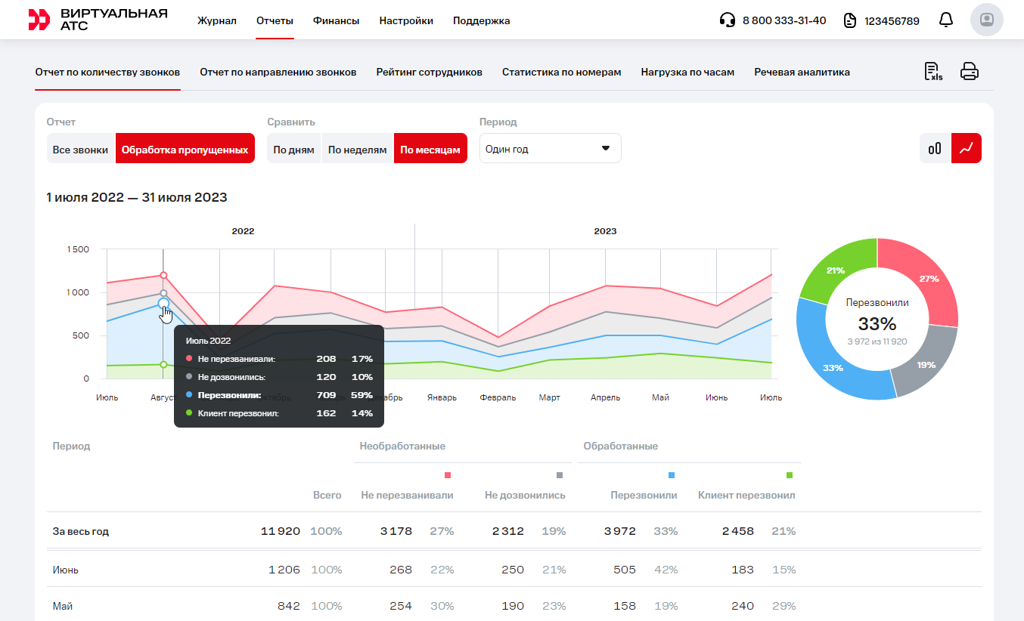The image size is (1024, 621).
Task: Click the blue Перезвонили column color swatch
Action: 671,475
